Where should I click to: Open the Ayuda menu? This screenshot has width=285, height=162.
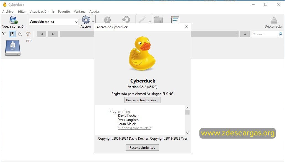click(94, 12)
